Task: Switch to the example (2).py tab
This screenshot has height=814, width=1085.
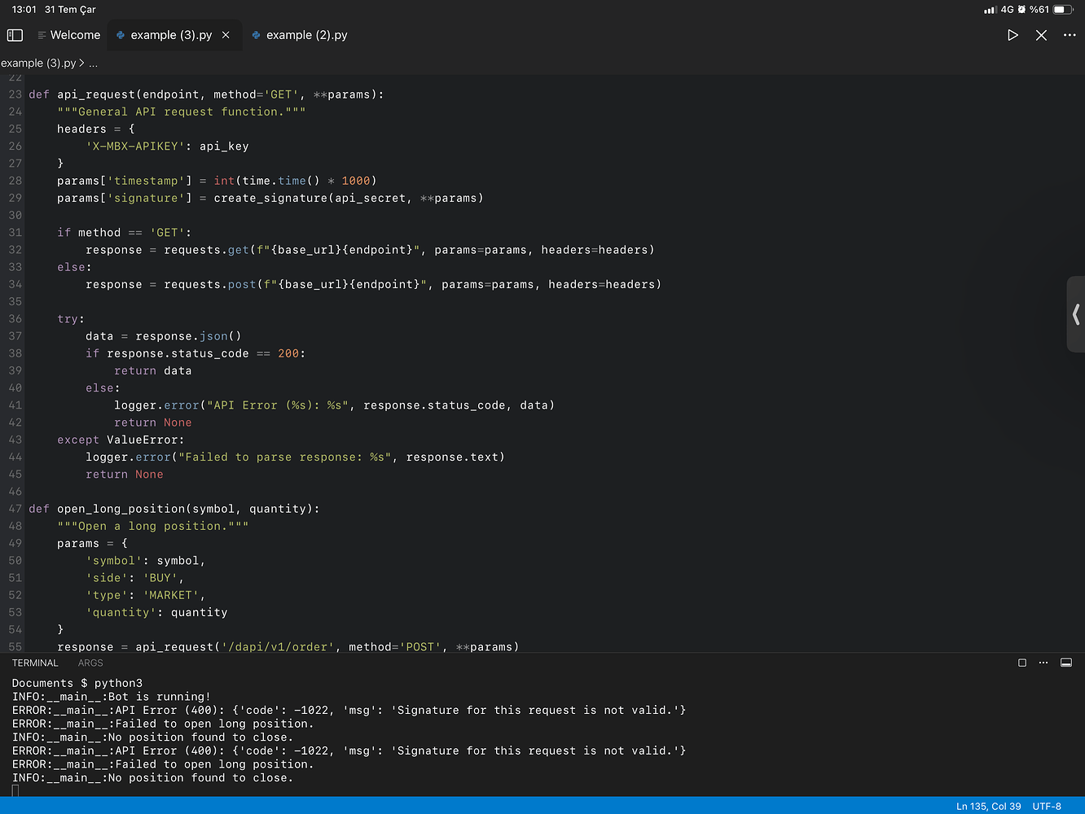Action: pos(305,35)
